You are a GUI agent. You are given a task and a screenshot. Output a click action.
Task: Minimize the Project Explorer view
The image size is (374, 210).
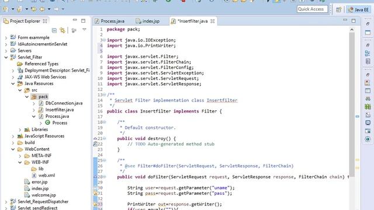coord(75,20)
